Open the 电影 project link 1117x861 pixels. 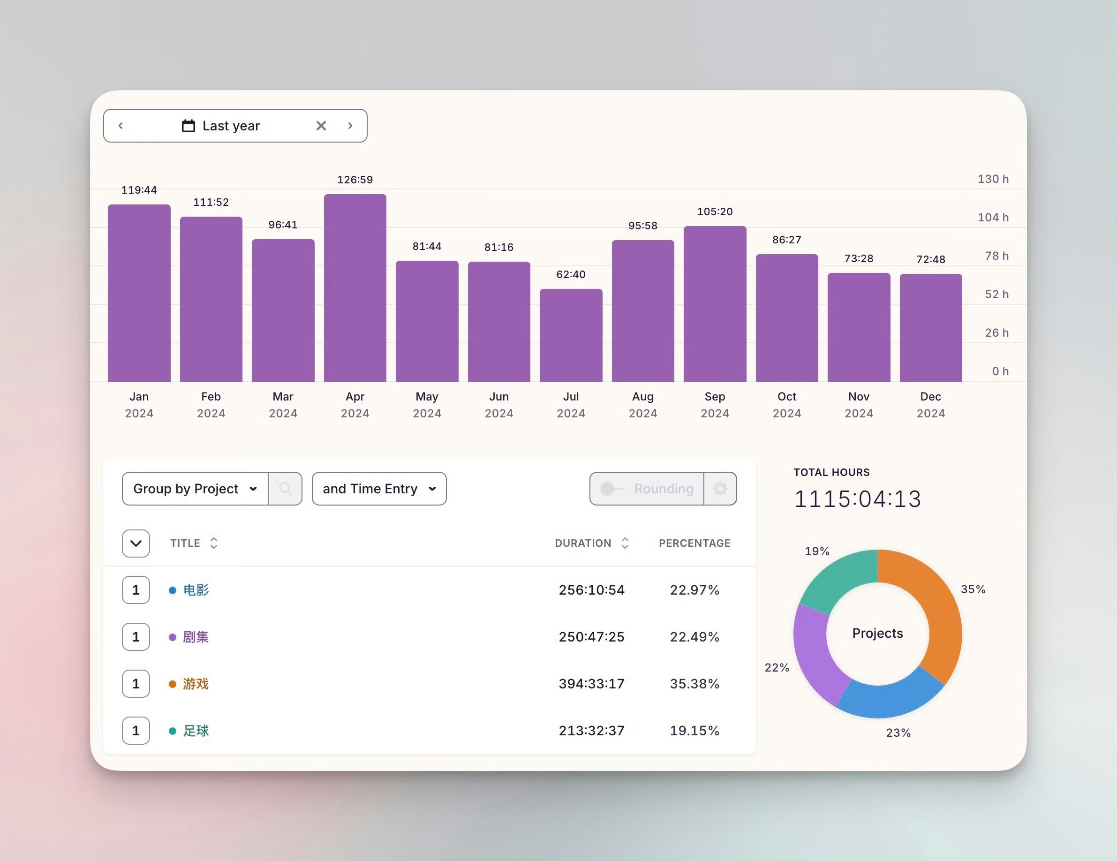tap(196, 590)
